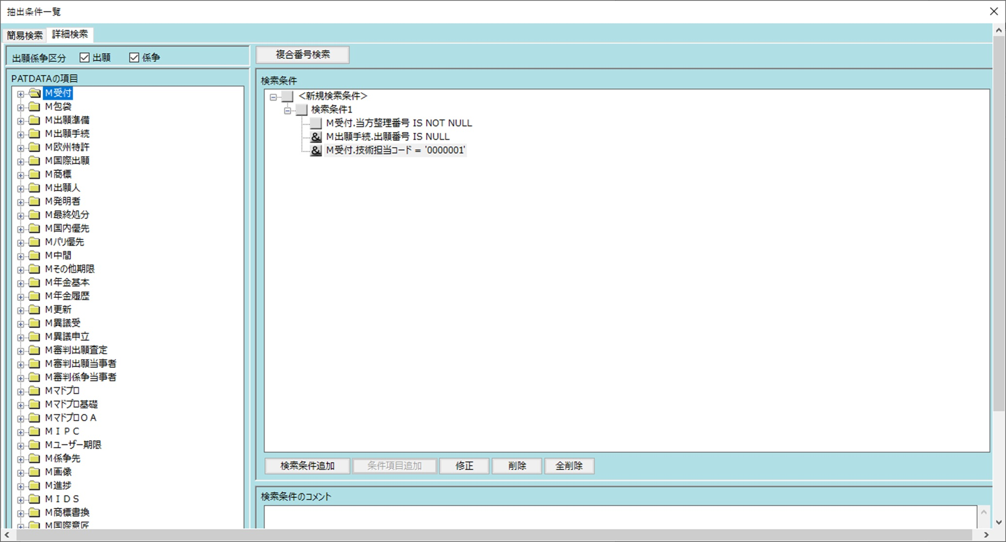Click the folder icon for M国際出願
The image size is (1006, 542).
click(x=34, y=161)
